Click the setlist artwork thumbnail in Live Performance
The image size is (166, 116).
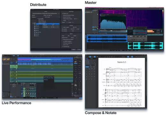click(x=6, y=59)
